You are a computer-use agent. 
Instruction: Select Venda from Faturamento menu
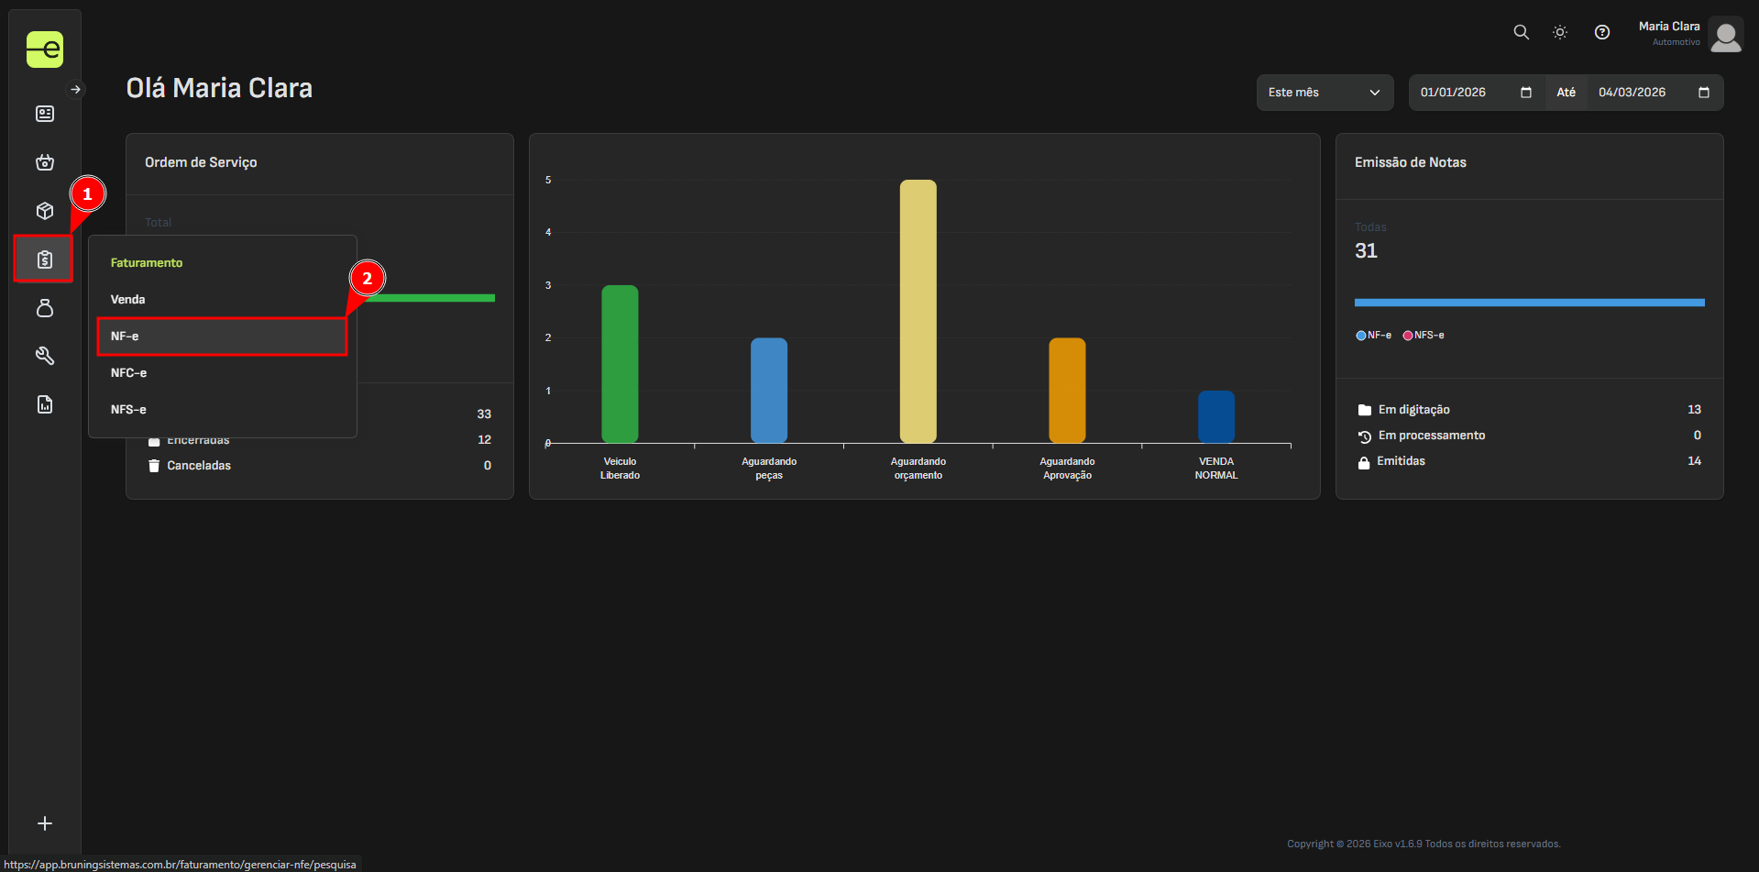coord(128,300)
